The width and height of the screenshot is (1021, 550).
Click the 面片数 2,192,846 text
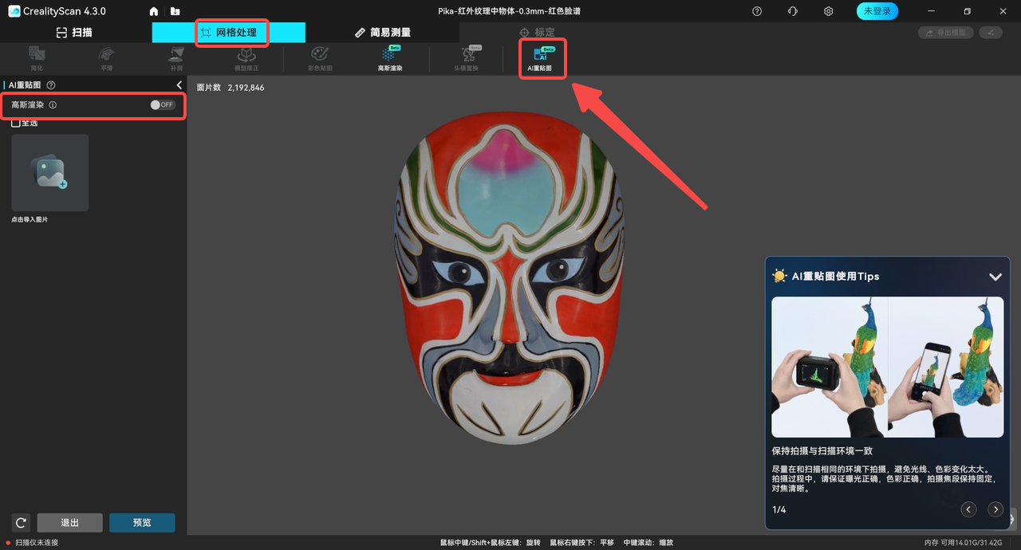(231, 88)
